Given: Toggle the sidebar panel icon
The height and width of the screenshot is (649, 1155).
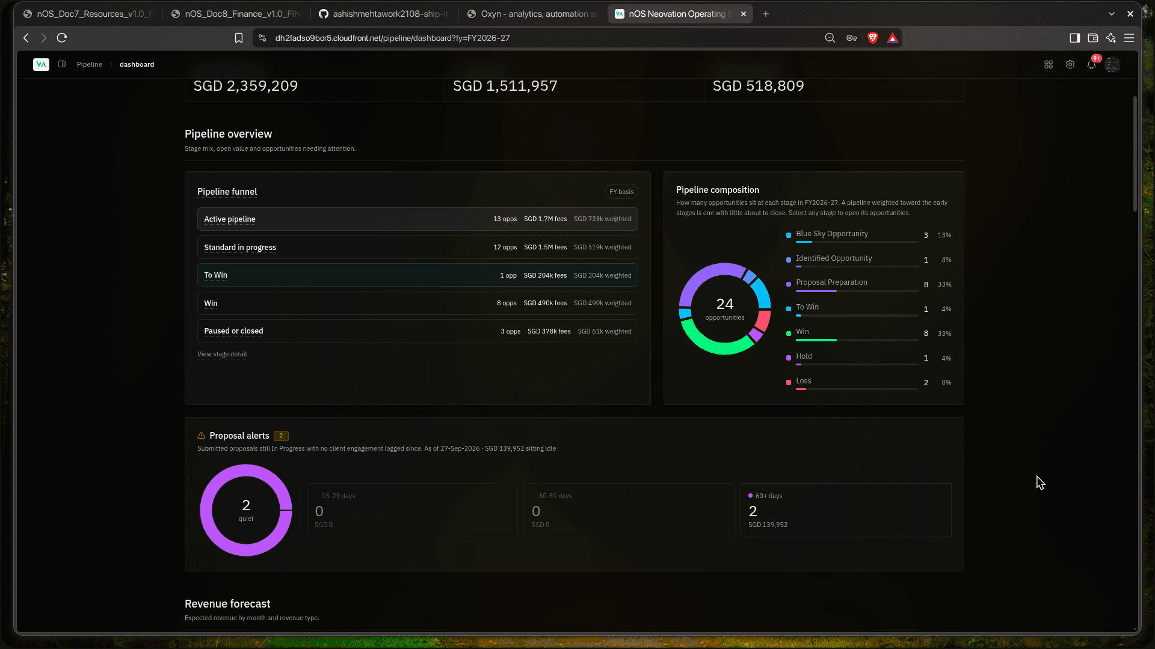Looking at the screenshot, I should click(x=61, y=64).
